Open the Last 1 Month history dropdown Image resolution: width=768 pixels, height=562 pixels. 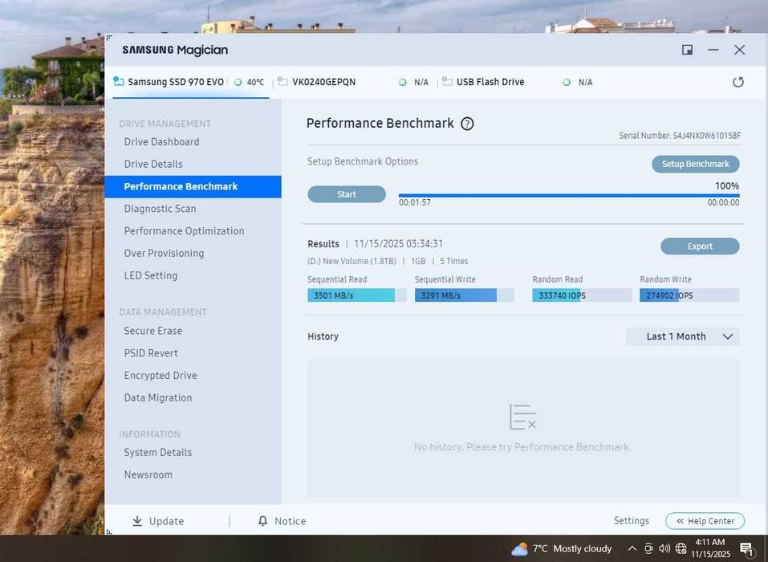682,336
